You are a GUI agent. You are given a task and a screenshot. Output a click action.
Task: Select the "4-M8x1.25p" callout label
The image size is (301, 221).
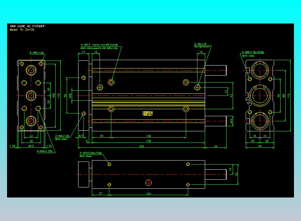coord(45,151)
